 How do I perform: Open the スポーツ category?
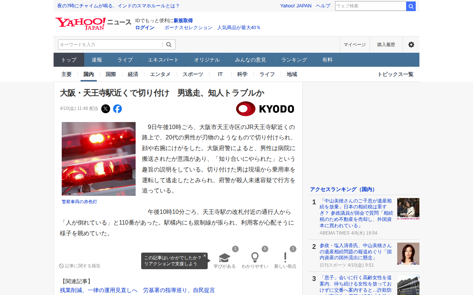[x=193, y=74]
